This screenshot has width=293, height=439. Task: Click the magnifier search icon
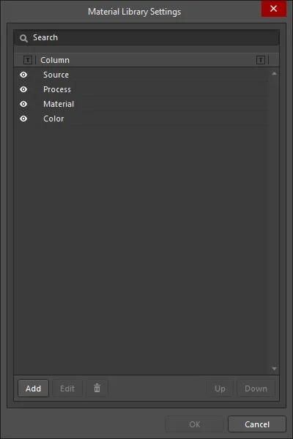point(23,38)
